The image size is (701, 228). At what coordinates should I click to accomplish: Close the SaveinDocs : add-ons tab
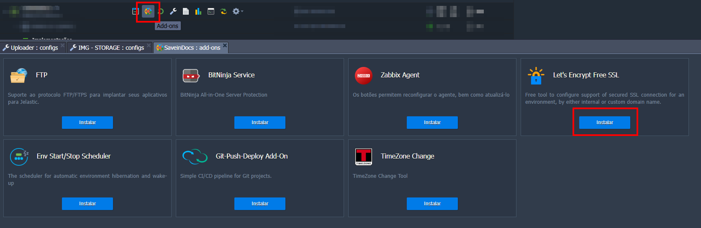pos(225,45)
